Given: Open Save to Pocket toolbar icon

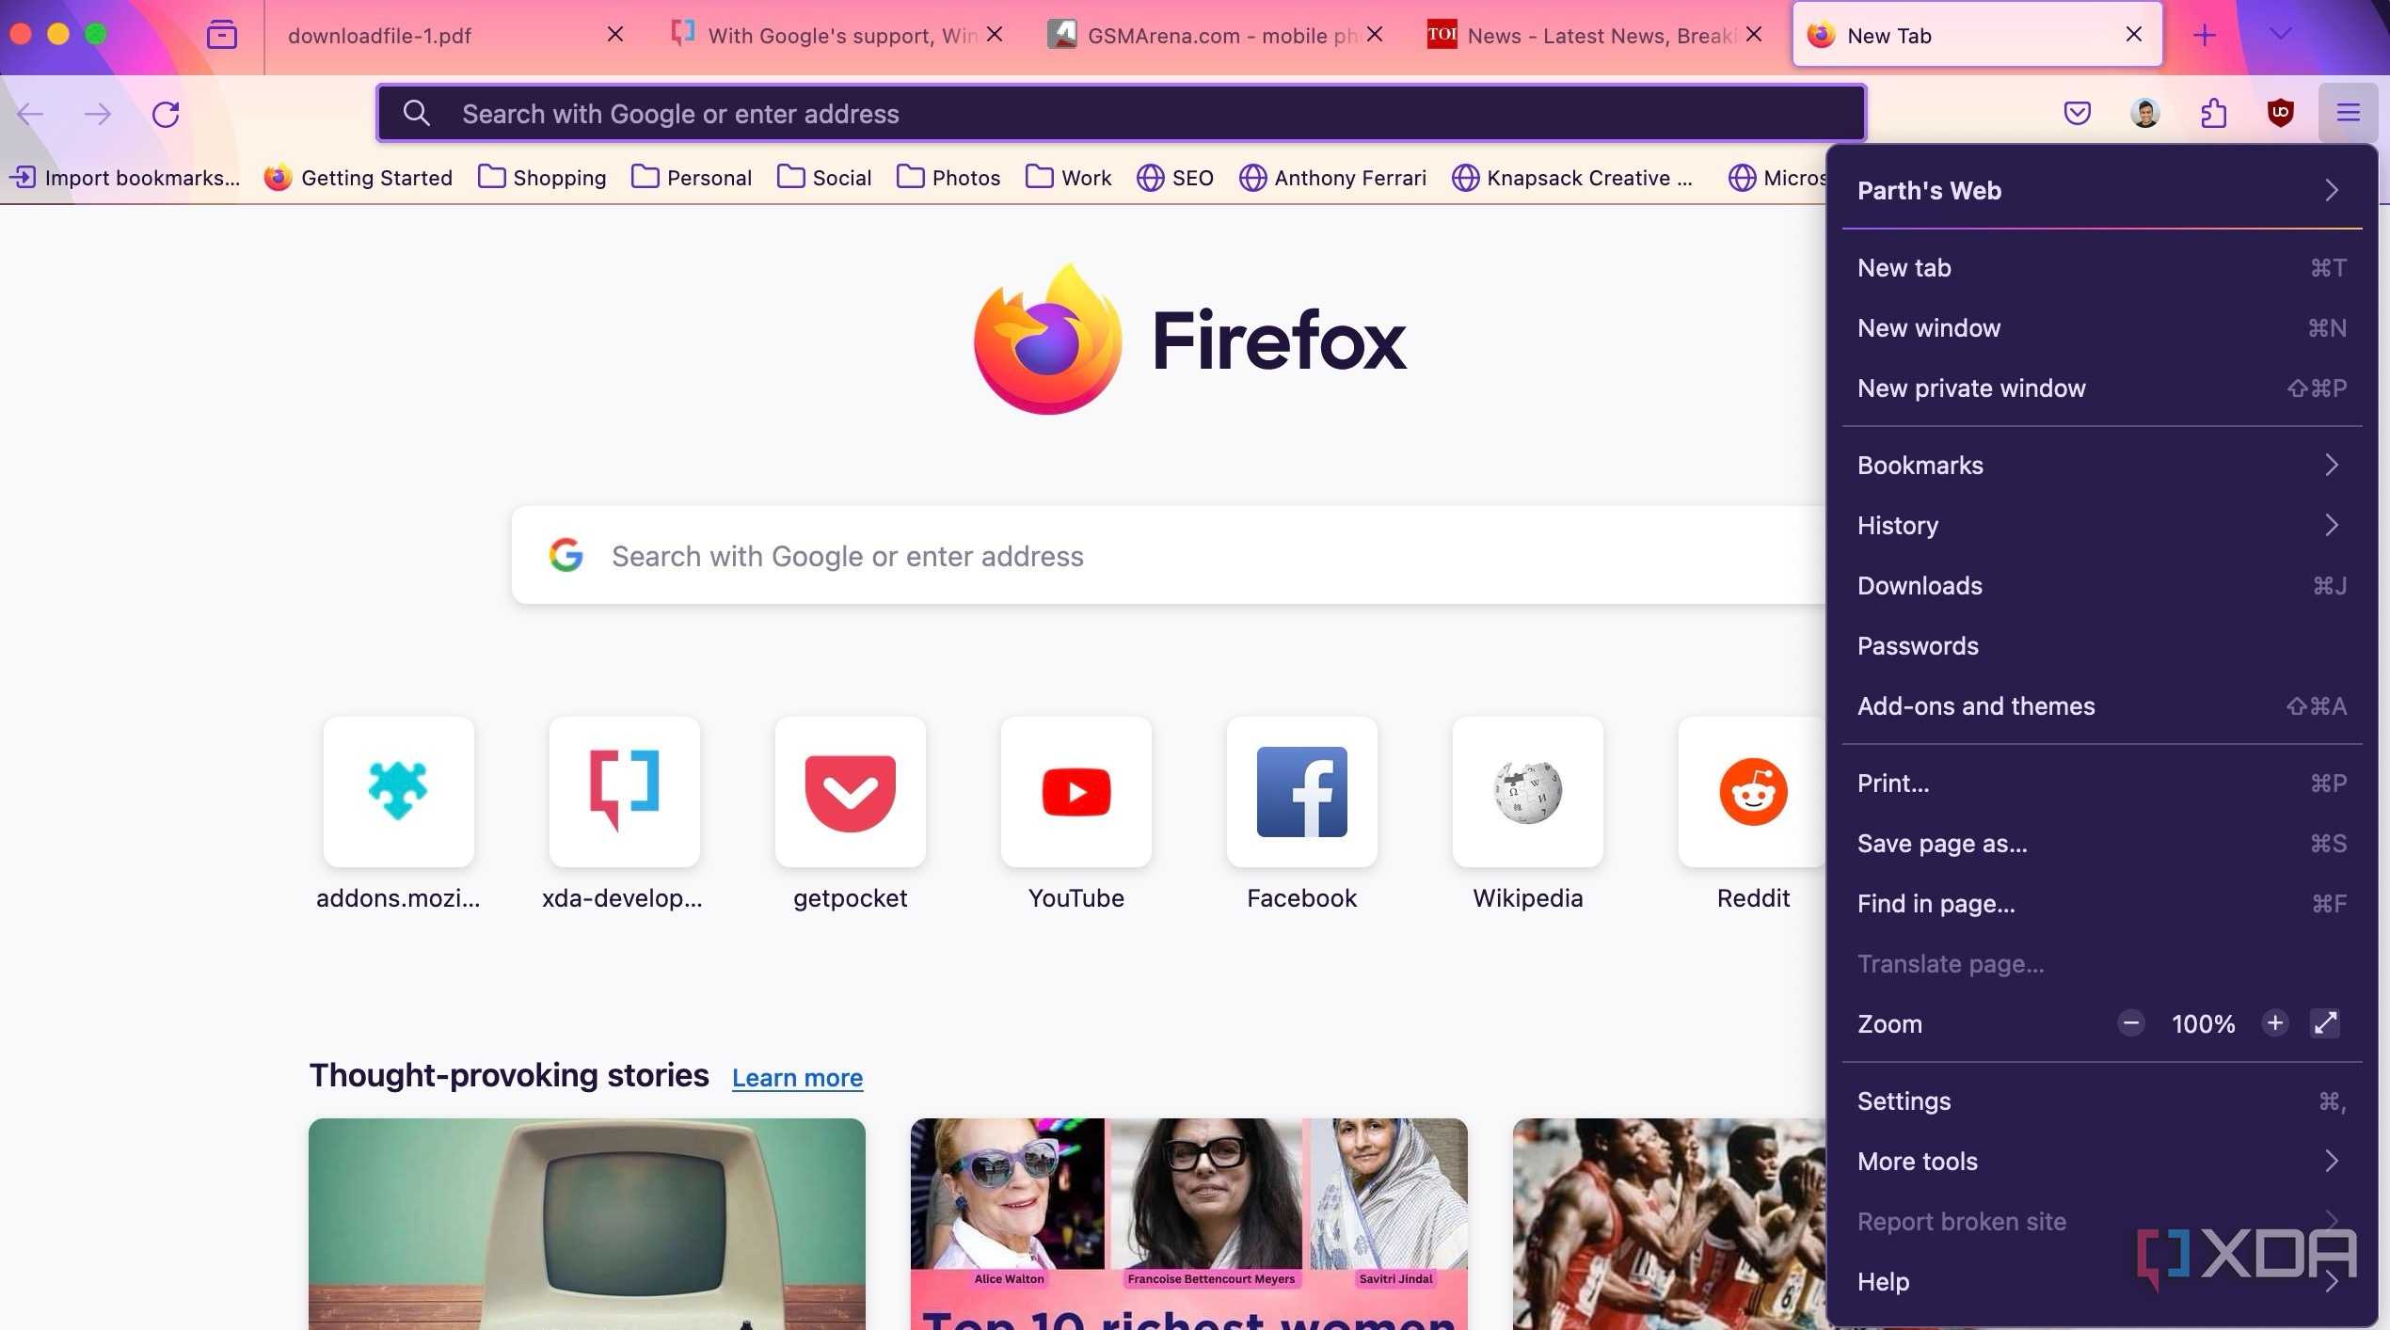Looking at the screenshot, I should [x=2078, y=114].
